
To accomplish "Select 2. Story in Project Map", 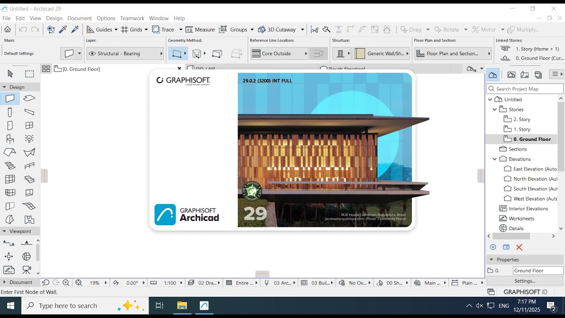I will pyautogui.click(x=522, y=119).
